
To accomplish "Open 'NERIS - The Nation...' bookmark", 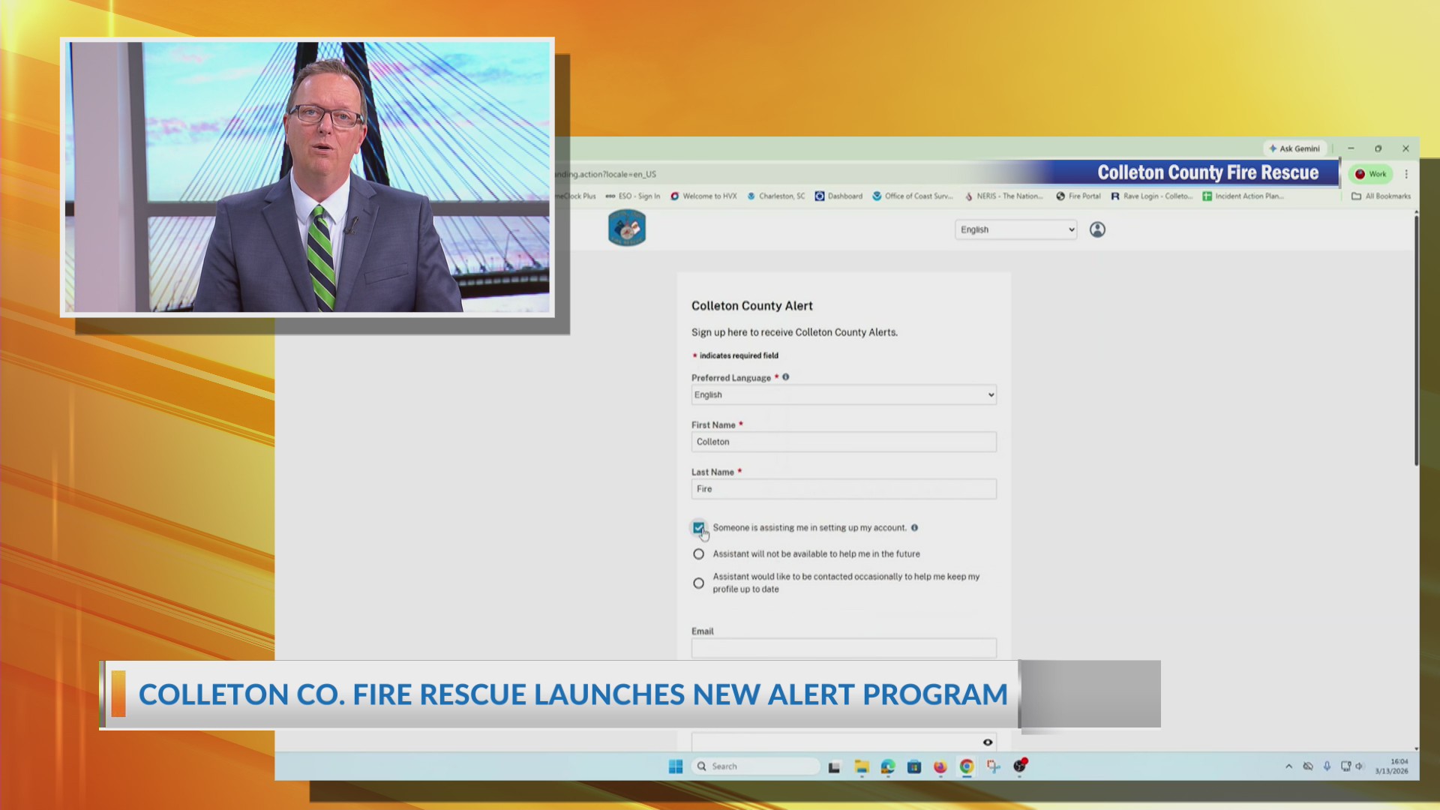I will coord(1003,196).
